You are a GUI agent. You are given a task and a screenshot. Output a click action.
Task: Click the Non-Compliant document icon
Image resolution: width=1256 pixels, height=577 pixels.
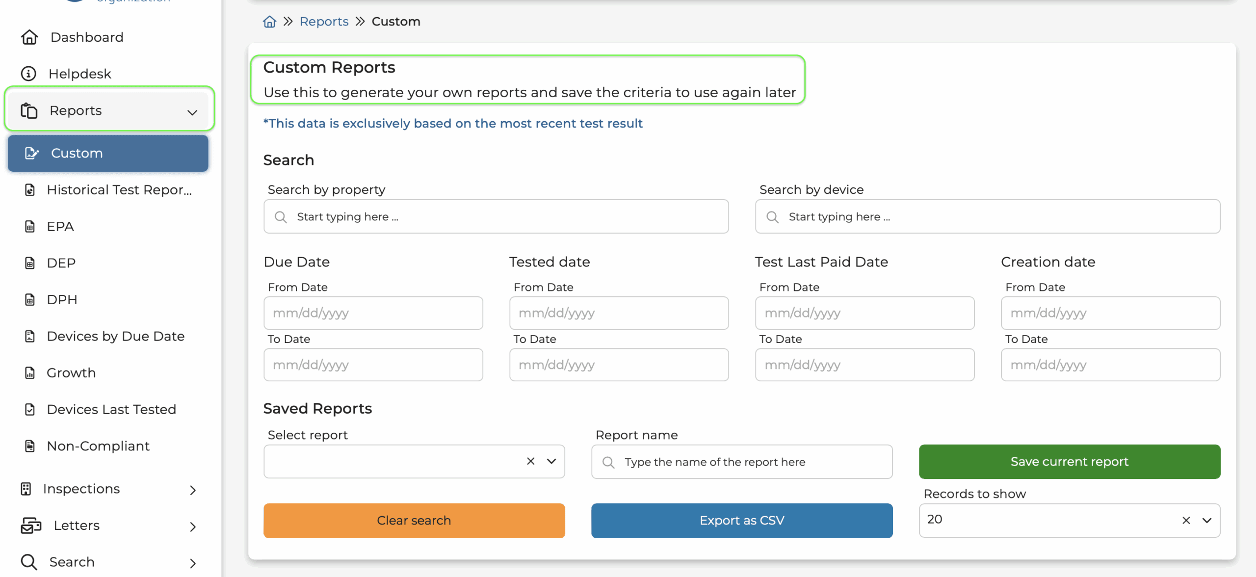coord(30,446)
